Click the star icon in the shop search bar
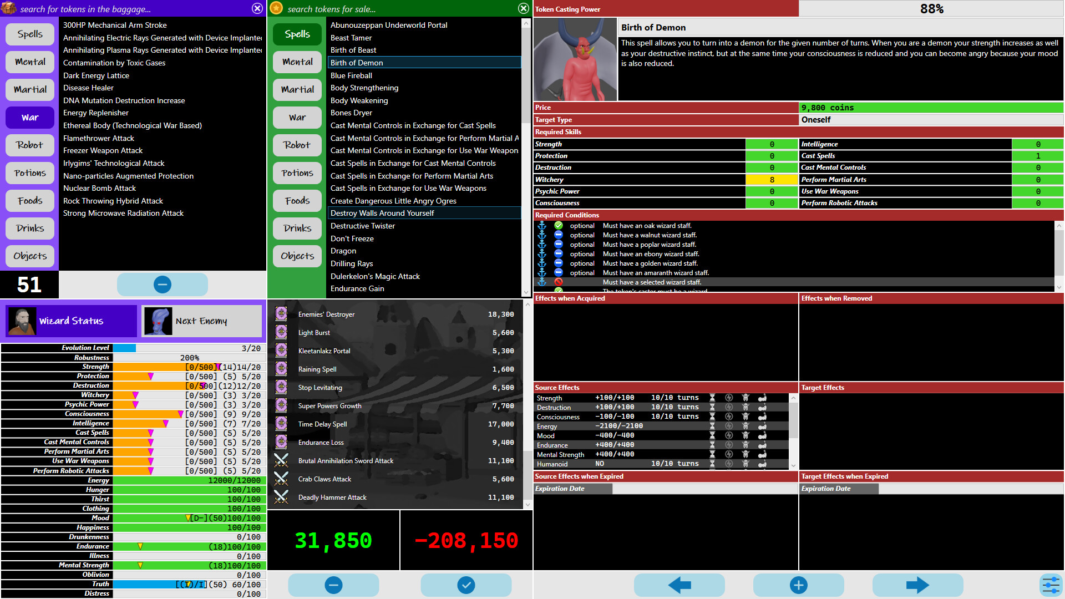Viewport: 1065px width, 599px height. tap(276, 8)
